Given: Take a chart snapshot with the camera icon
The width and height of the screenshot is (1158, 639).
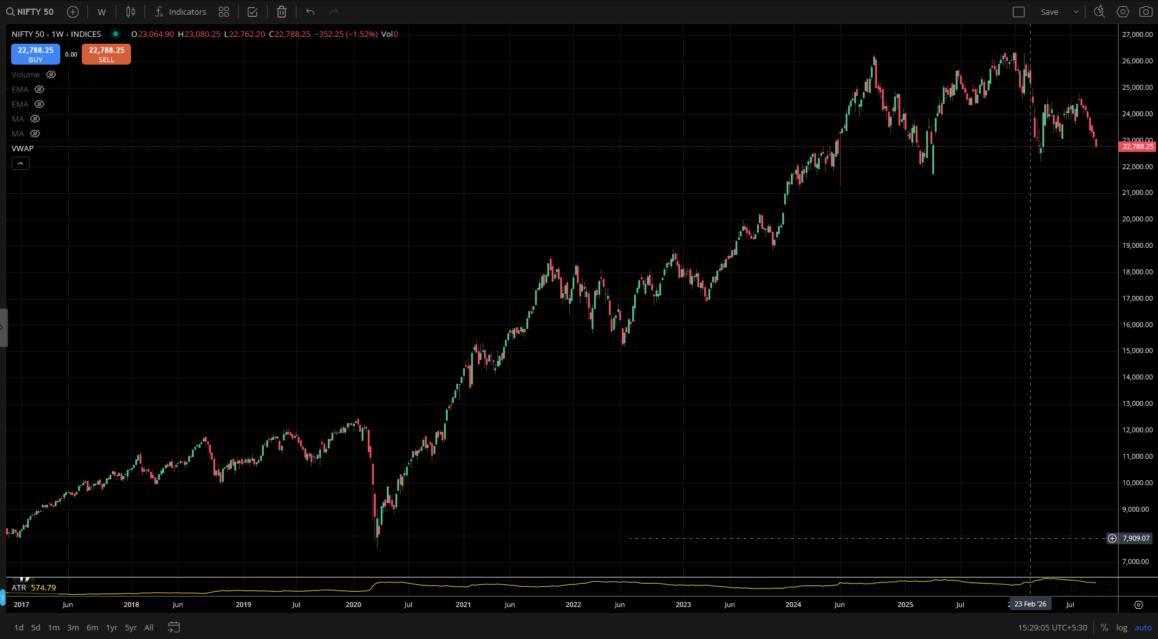Looking at the screenshot, I should point(1146,12).
